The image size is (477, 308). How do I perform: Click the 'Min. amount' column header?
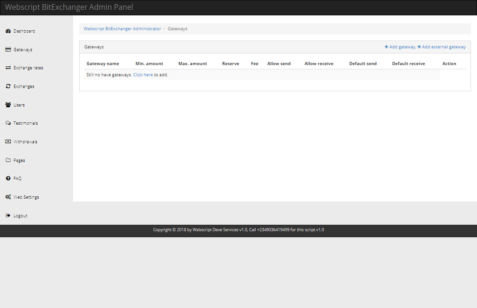point(150,63)
